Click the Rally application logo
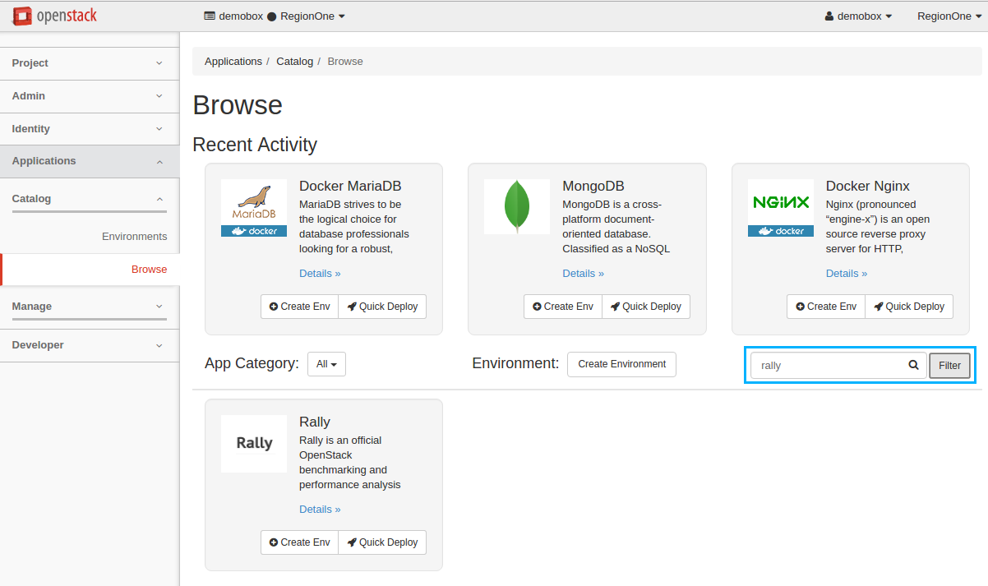The width and height of the screenshot is (988, 586). (x=253, y=443)
